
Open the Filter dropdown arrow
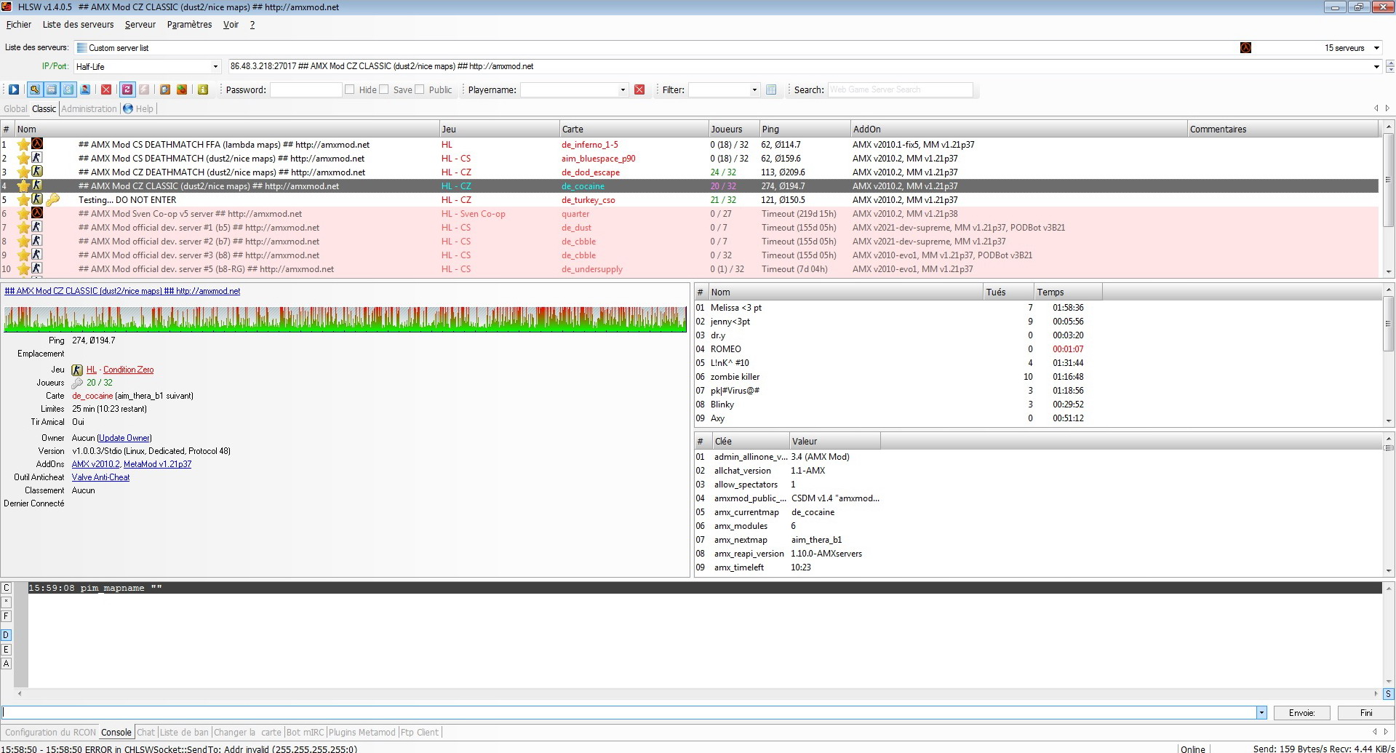pyautogui.click(x=754, y=90)
